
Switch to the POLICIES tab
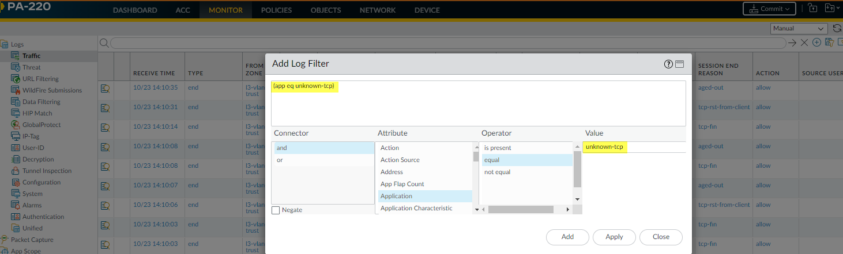coord(276,10)
